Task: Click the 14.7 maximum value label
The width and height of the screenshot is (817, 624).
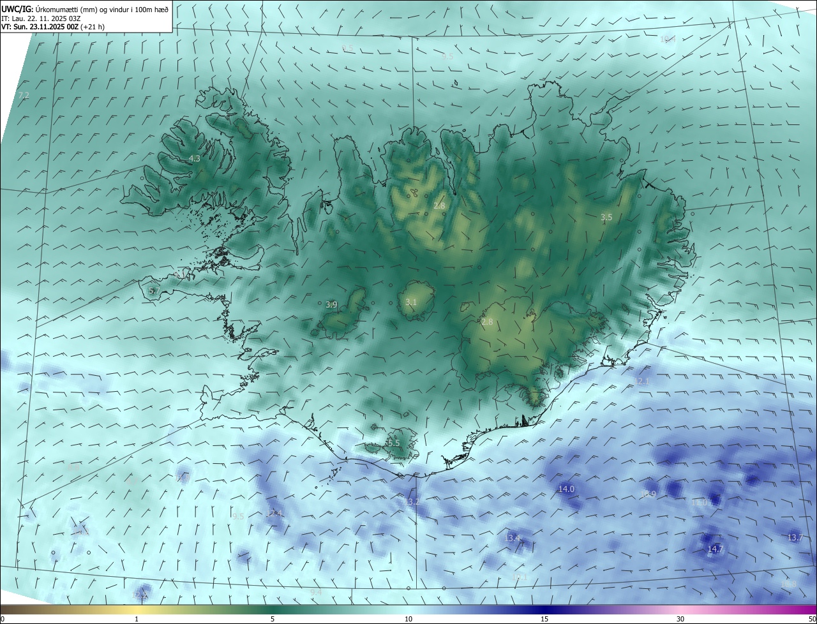Action: click(716, 549)
